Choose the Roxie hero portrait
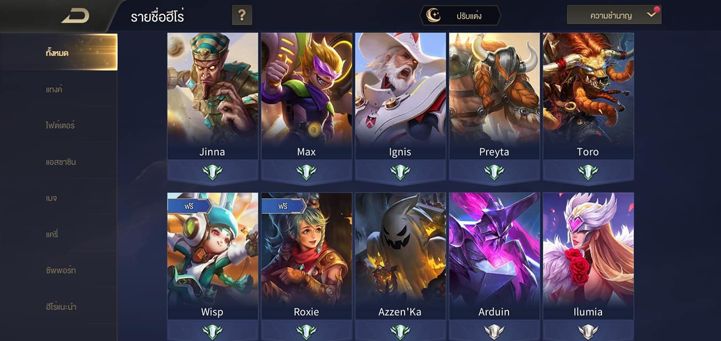This screenshot has width=721, height=341. (306, 256)
